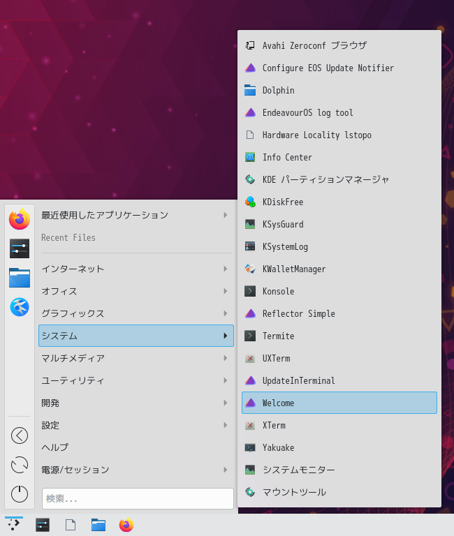Click the Yakuake icon

pyautogui.click(x=250, y=447)
